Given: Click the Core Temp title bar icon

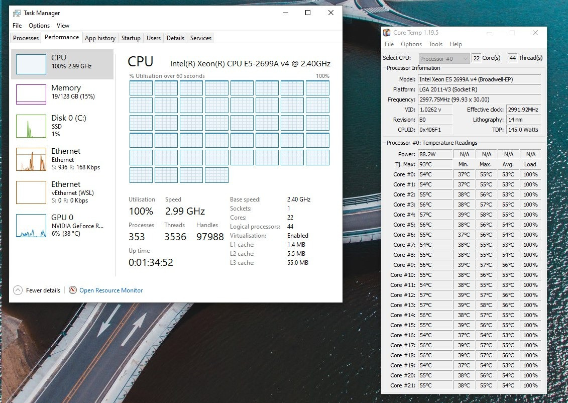Looking at the screenshot, I should point(387,33).
